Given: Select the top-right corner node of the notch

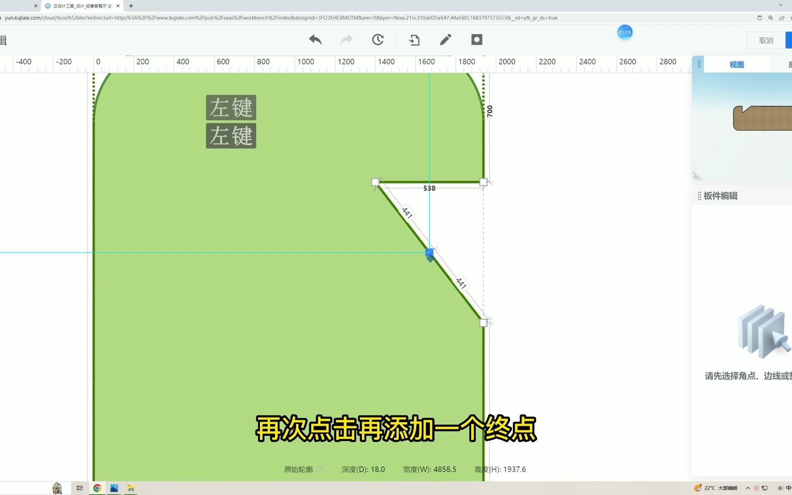Looking at the screenshot, I should point(484,182).
